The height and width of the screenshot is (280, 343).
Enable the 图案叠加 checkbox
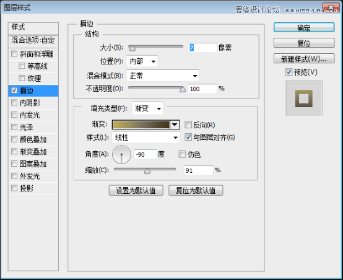point(14,164)
